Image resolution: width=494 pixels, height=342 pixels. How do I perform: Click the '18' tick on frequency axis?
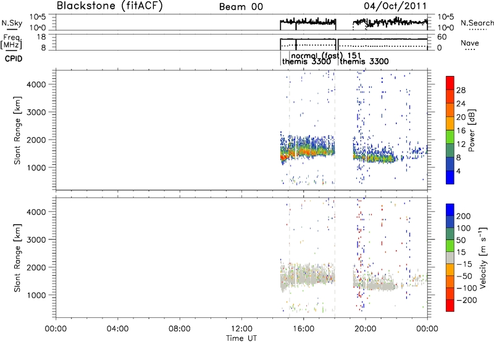[x=41, y=37]
